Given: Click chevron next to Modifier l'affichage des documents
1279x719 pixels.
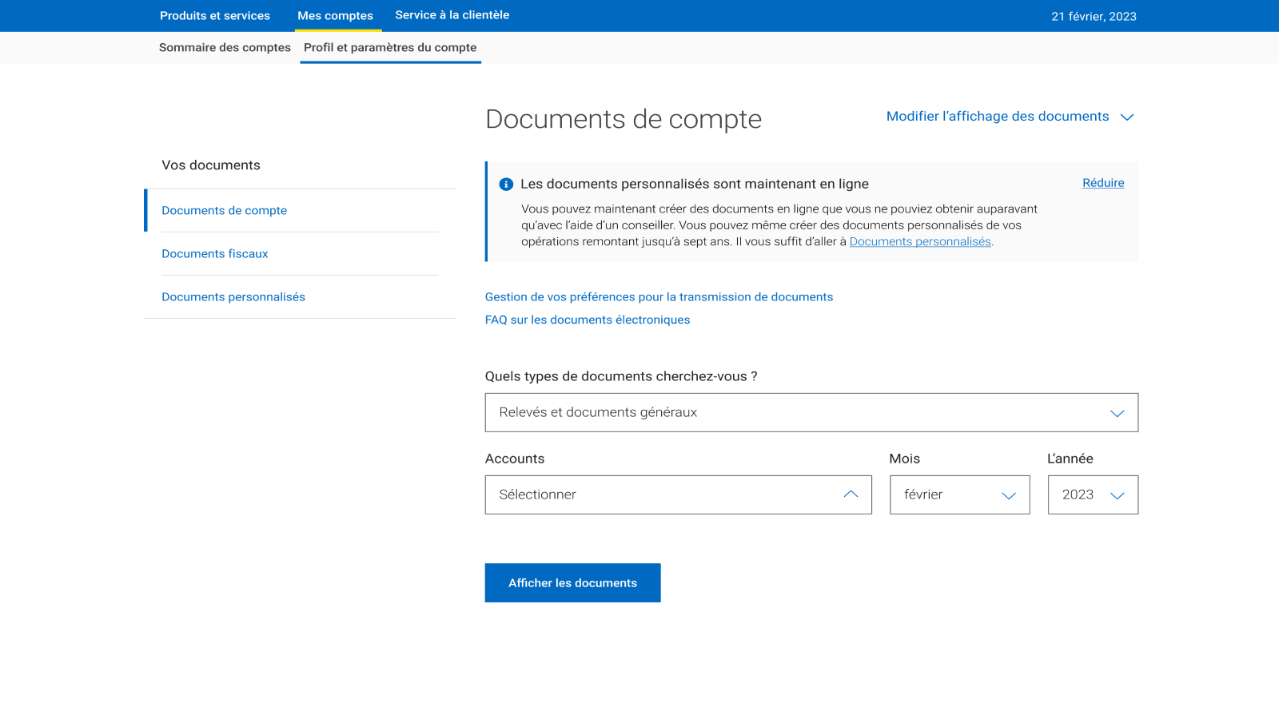Looking at the screenshot, I should pyautogui.click(x=1127, y=117).
